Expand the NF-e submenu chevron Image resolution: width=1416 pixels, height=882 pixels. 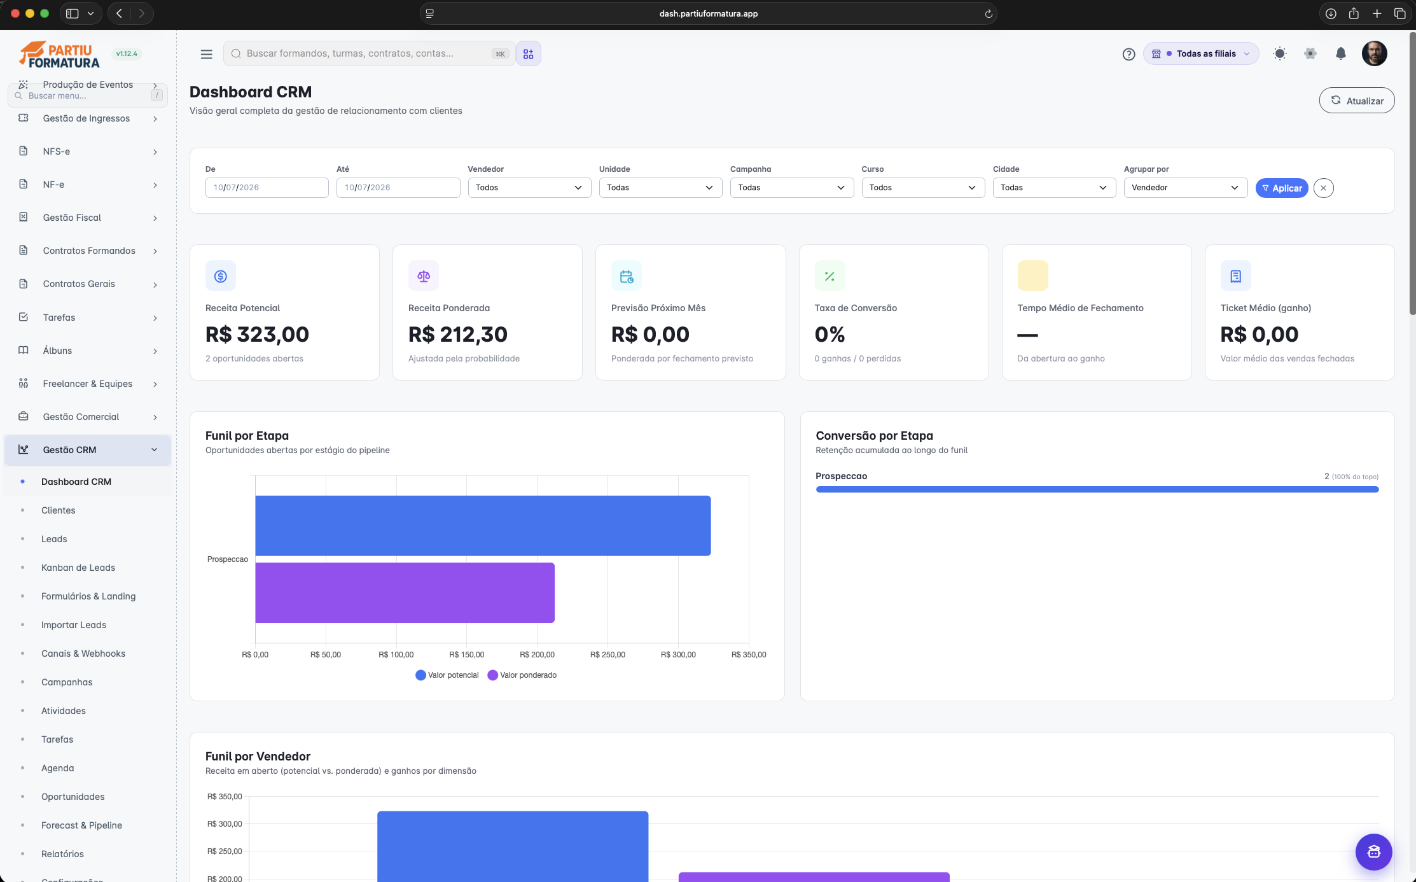[155, 185]
